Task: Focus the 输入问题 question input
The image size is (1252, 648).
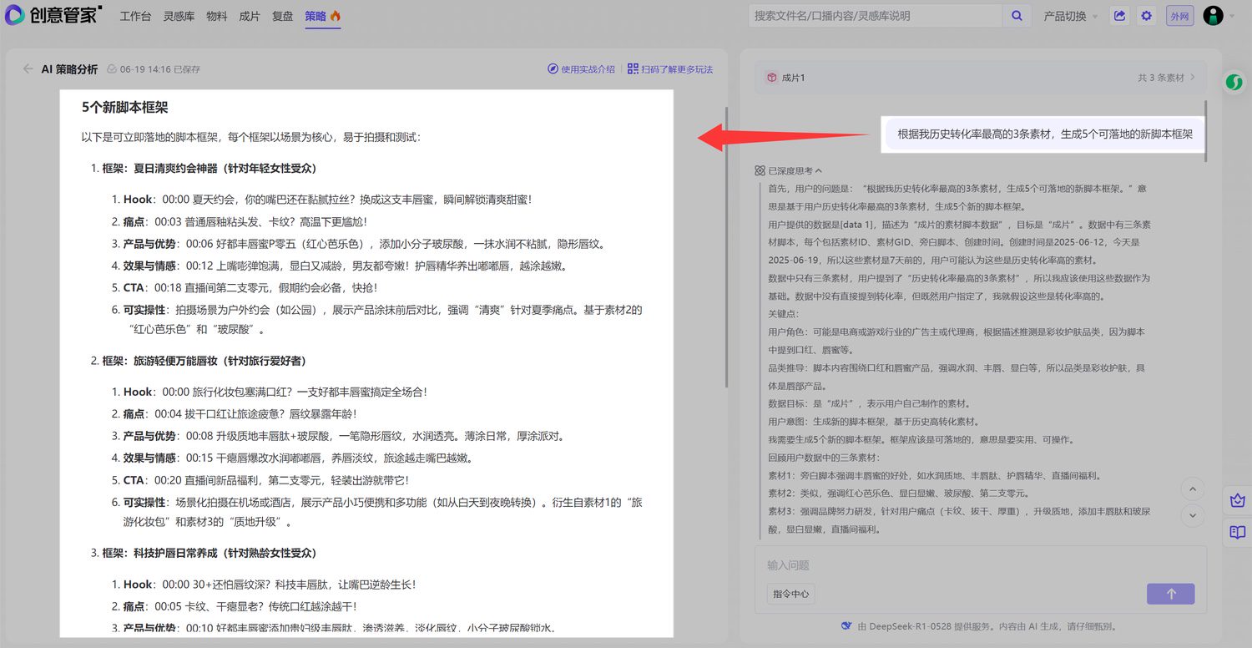Action: coord(981,565)
